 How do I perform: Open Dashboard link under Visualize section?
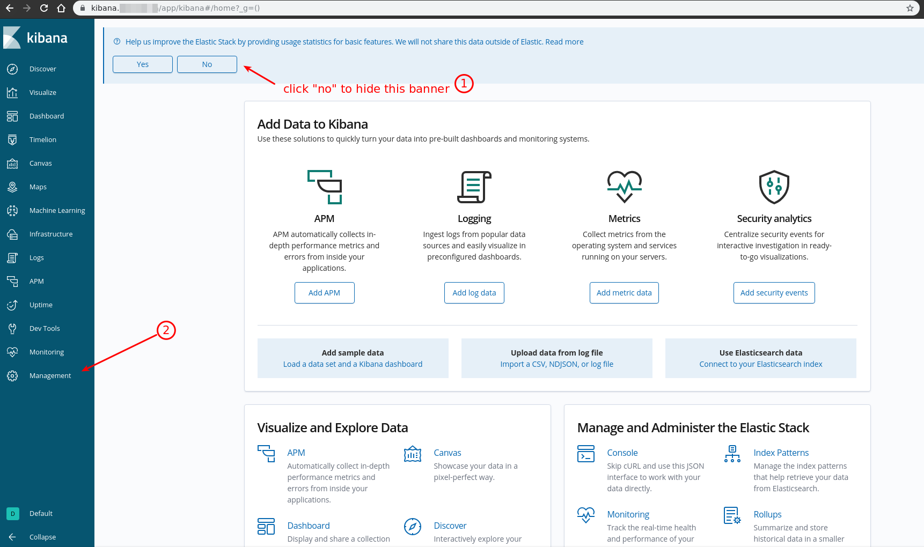tap(309, 526)
